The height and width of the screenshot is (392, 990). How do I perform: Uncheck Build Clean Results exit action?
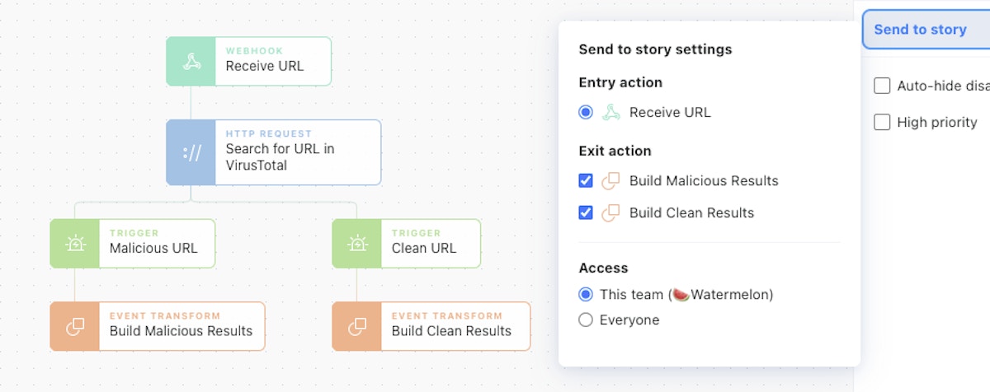coord(586,212)
